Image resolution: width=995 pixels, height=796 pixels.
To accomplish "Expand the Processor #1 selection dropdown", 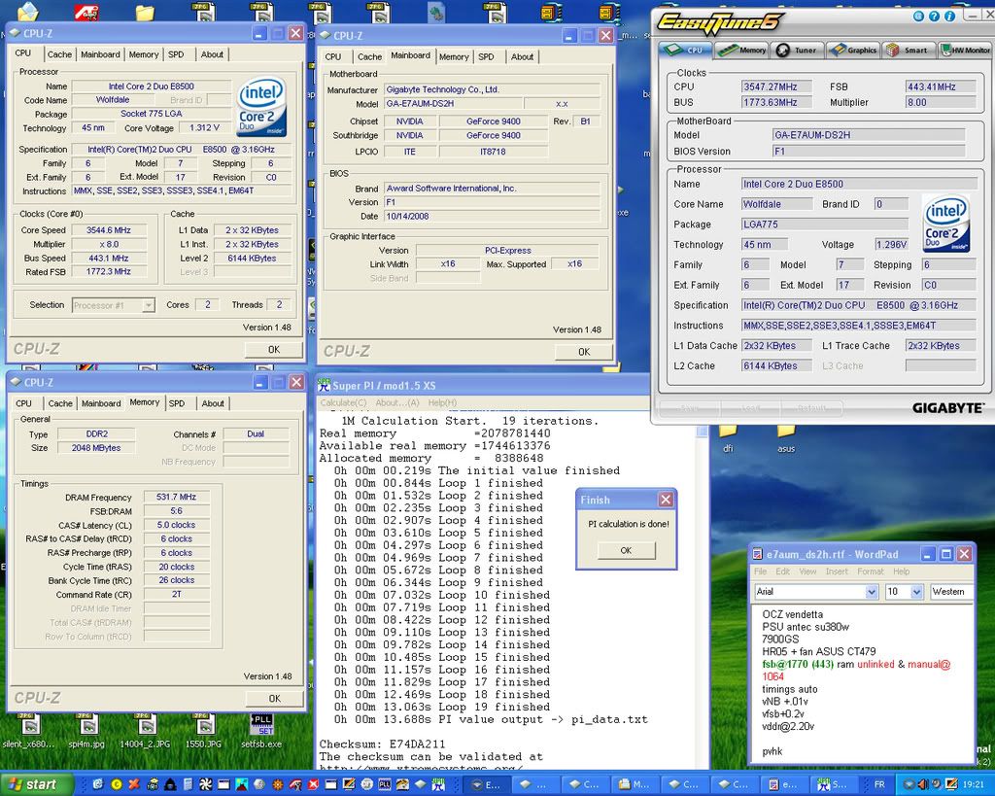I will click(148, 305).
